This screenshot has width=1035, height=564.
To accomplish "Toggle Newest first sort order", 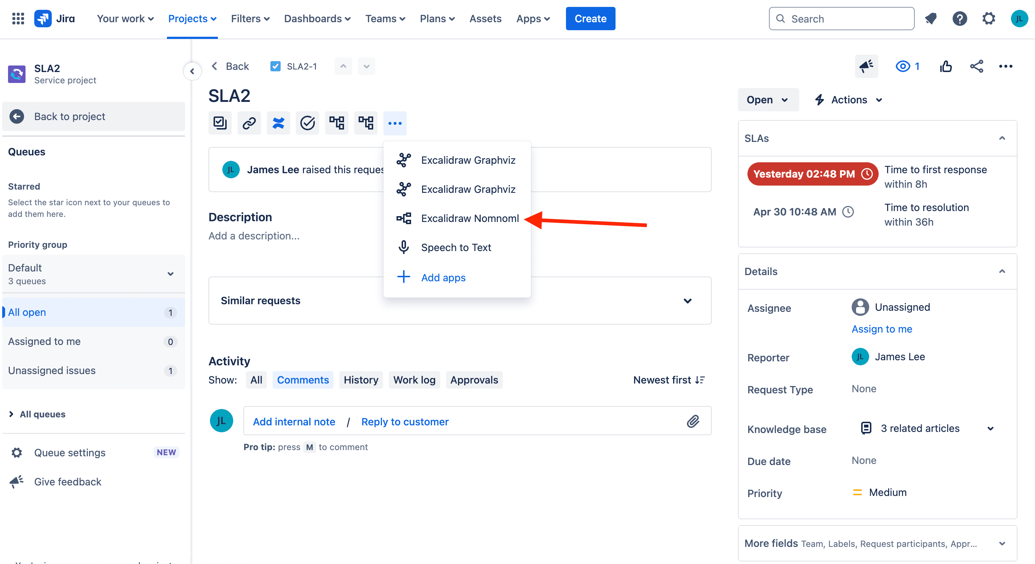I will click(x=669, y=380).
